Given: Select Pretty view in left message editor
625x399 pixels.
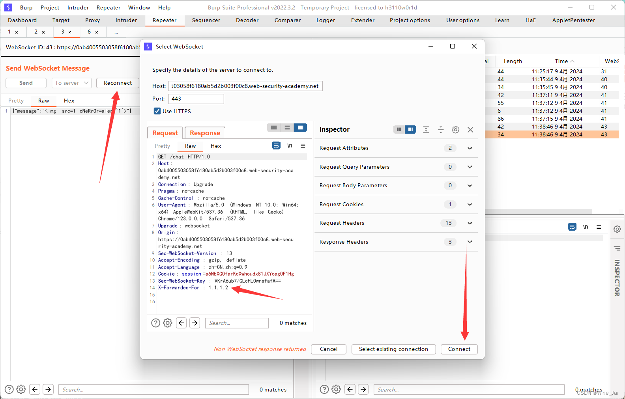Looking at the screenshot, I should point(16,101).
